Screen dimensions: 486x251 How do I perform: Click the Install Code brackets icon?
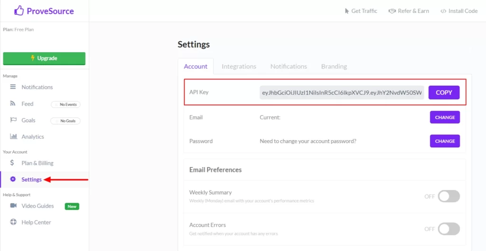[443, 11]
